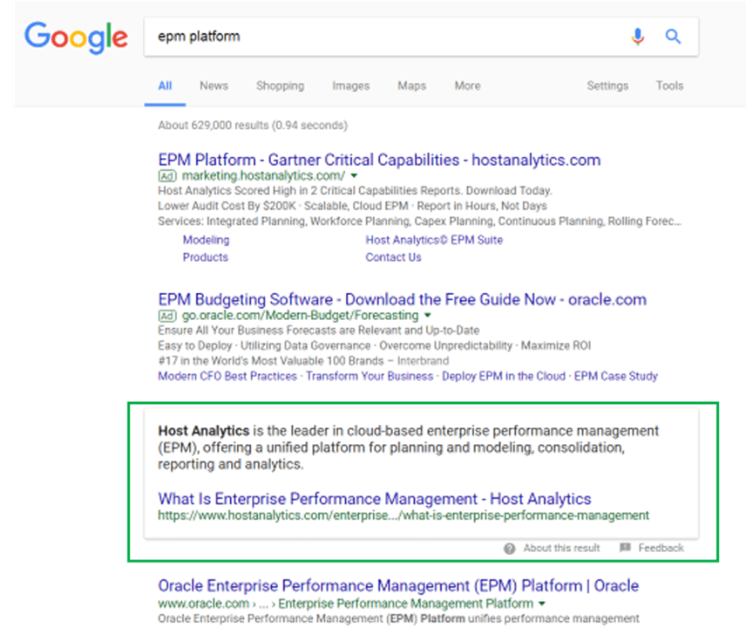Click '#17 in the World's Most Valuable' text

(303, 361)
